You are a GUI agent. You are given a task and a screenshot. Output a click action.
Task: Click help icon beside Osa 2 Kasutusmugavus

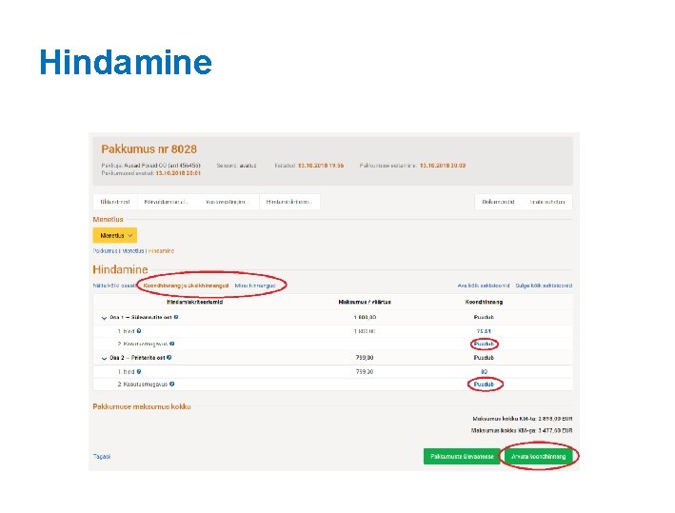coord(171,384)
